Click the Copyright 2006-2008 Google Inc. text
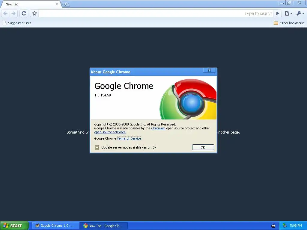Viewport: 307px width, 230px height. [135, 124]
